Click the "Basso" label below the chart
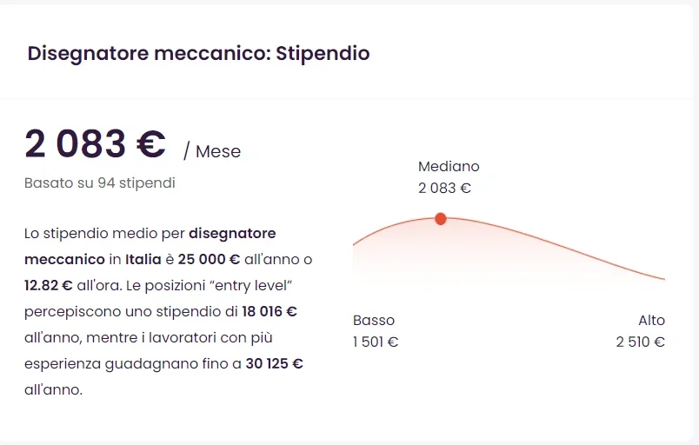Viewport: 699px width, 445px height. tap(374, 320)
